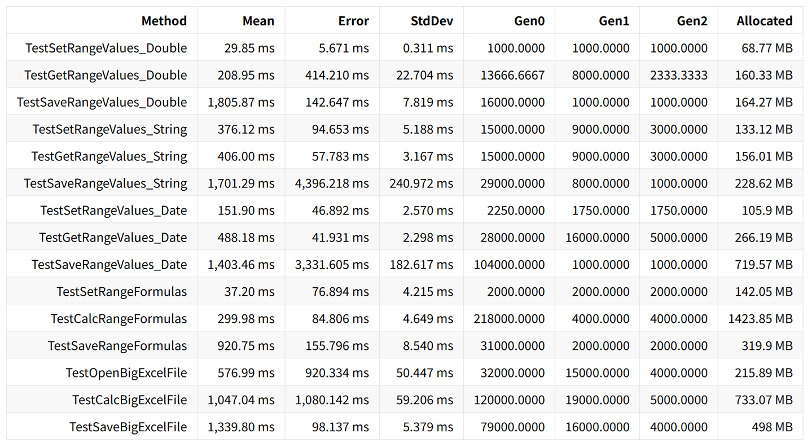
Task: Select the 1423.85 MB allocated value
Action: tap(760, 319)
